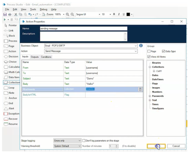Click the Save icon in the toolbar

(5, 14)
